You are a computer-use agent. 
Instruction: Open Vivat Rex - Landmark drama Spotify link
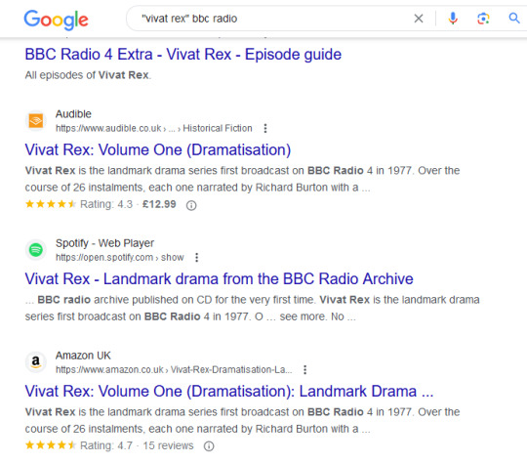(220, 279)
